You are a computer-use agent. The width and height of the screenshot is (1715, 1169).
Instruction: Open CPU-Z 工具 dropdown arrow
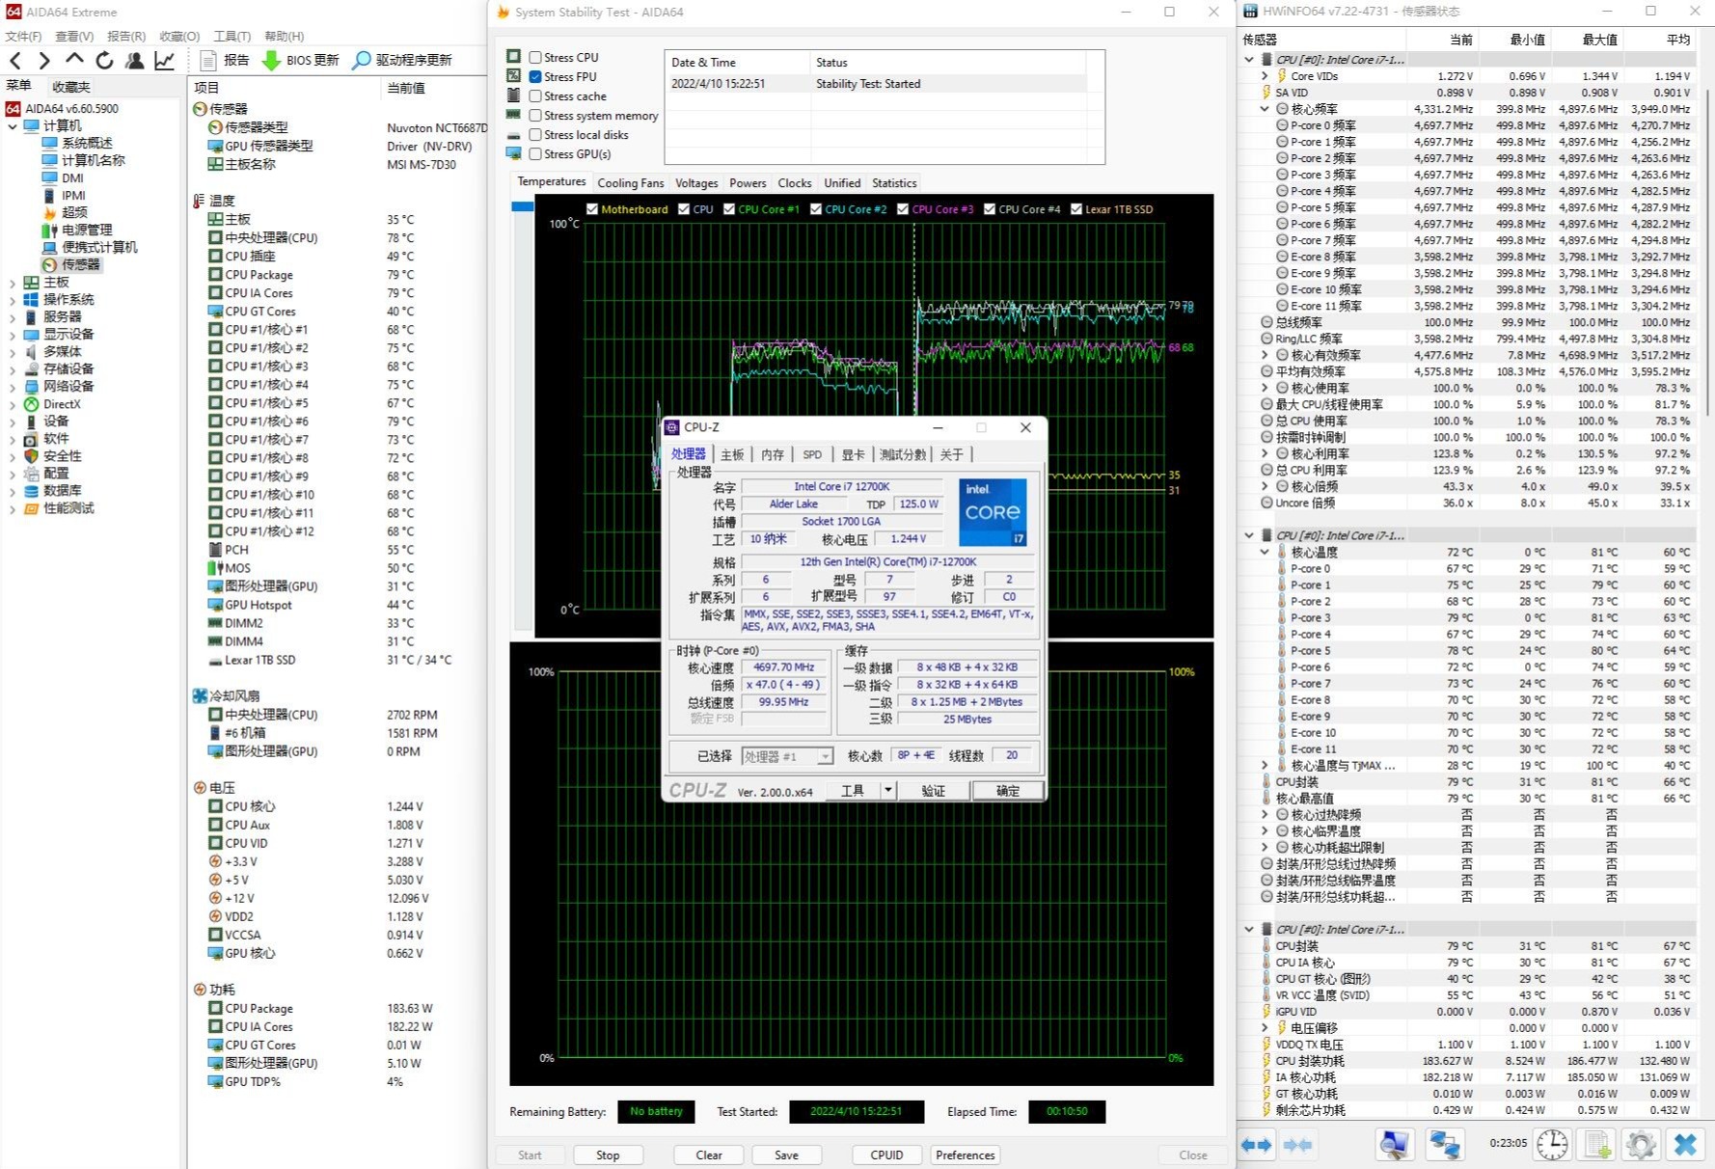tap(887, 791)
